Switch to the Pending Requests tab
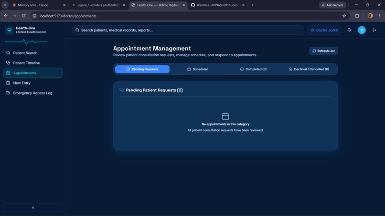The width and height of the screenshot is (385, 216). (142, 69)
